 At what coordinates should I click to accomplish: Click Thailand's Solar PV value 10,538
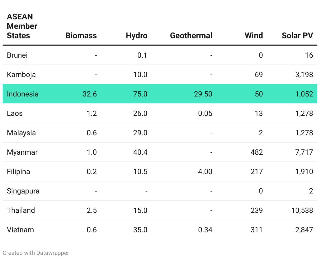[x=302, y=211]
